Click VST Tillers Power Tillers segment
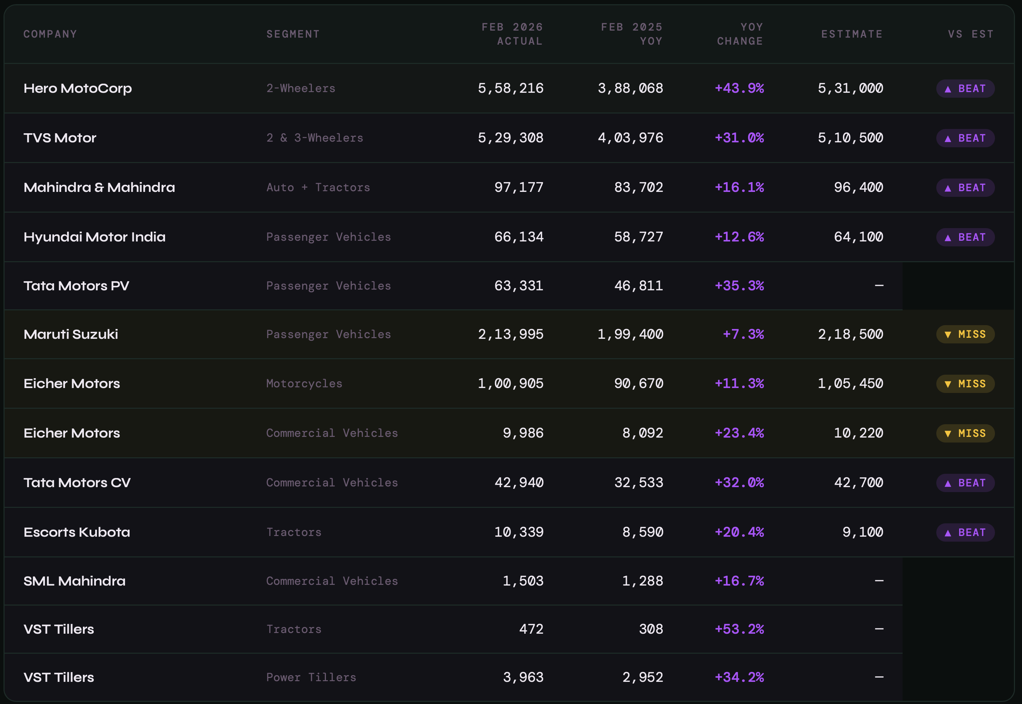Image resolution: width=1022 pixels, height=704 pixels. (x=311, y=677)
